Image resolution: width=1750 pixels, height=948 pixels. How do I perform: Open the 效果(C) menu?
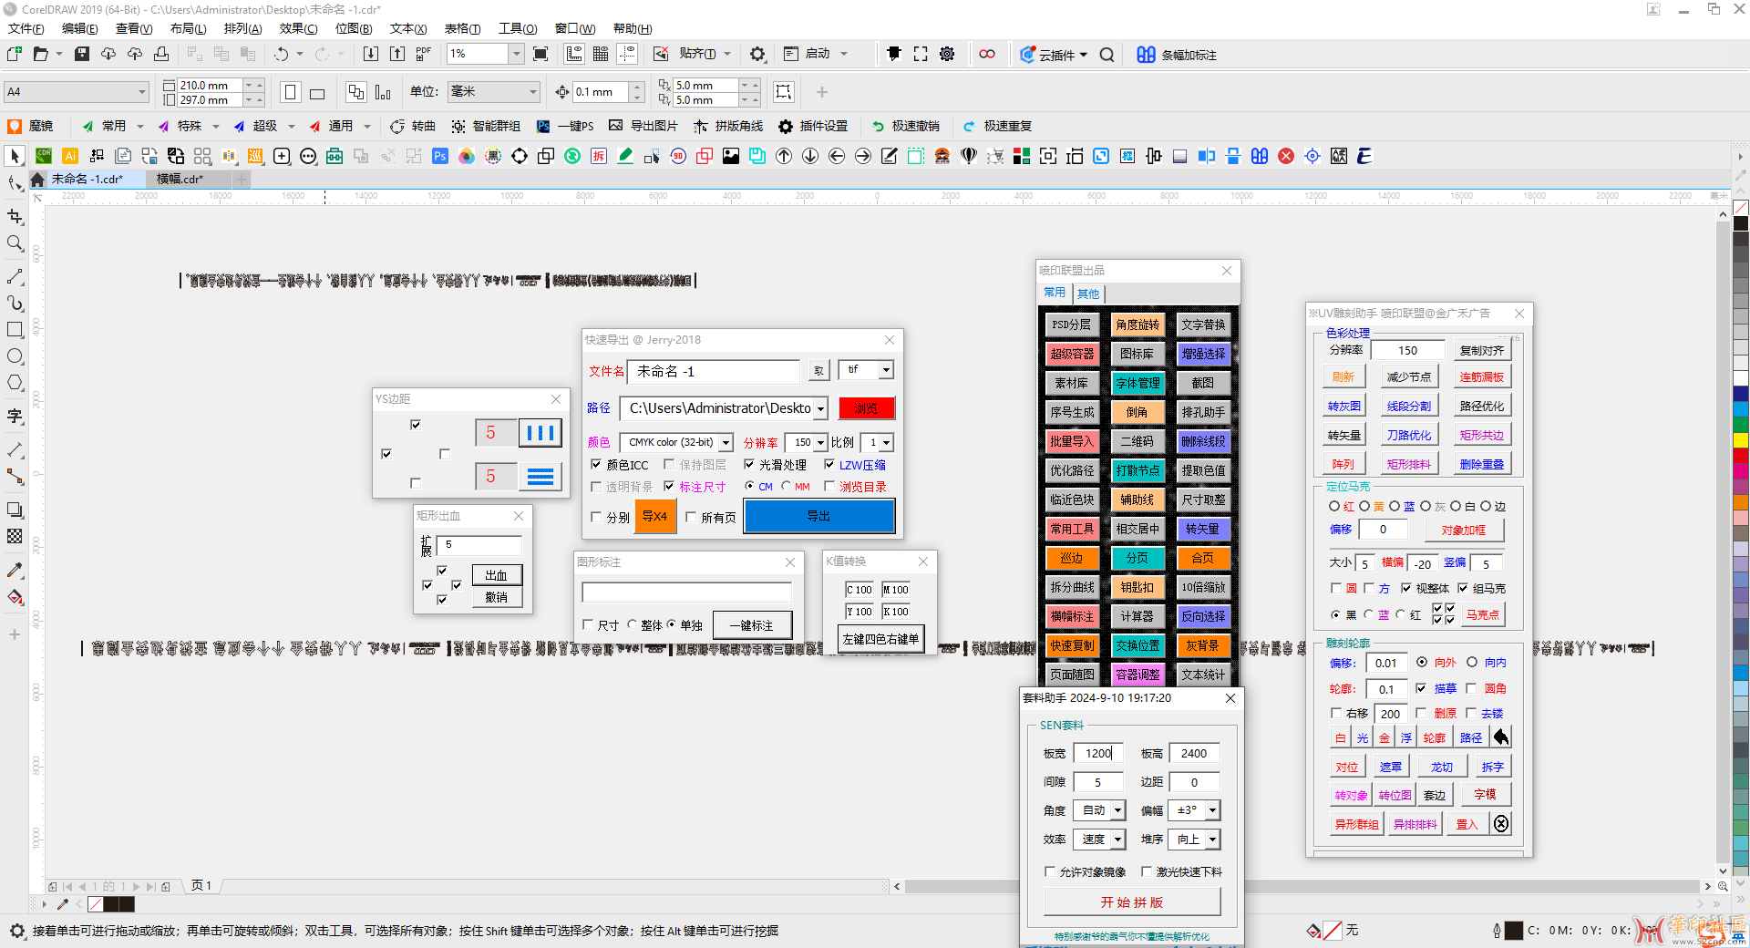pos(298,28)
